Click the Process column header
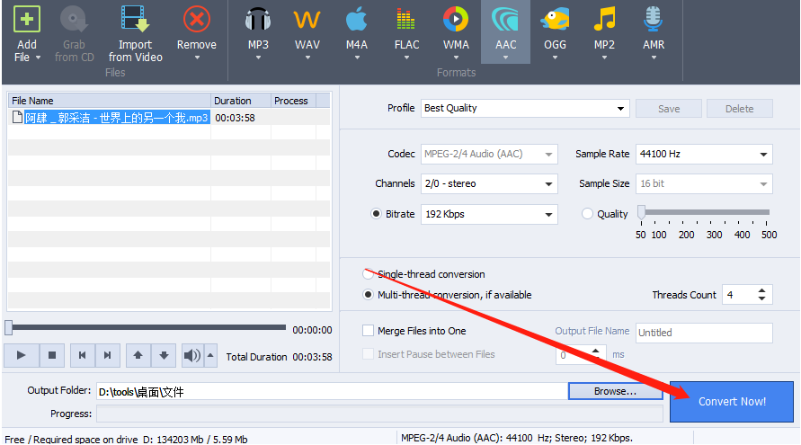 pyautogui.click(x=293, y=101)
